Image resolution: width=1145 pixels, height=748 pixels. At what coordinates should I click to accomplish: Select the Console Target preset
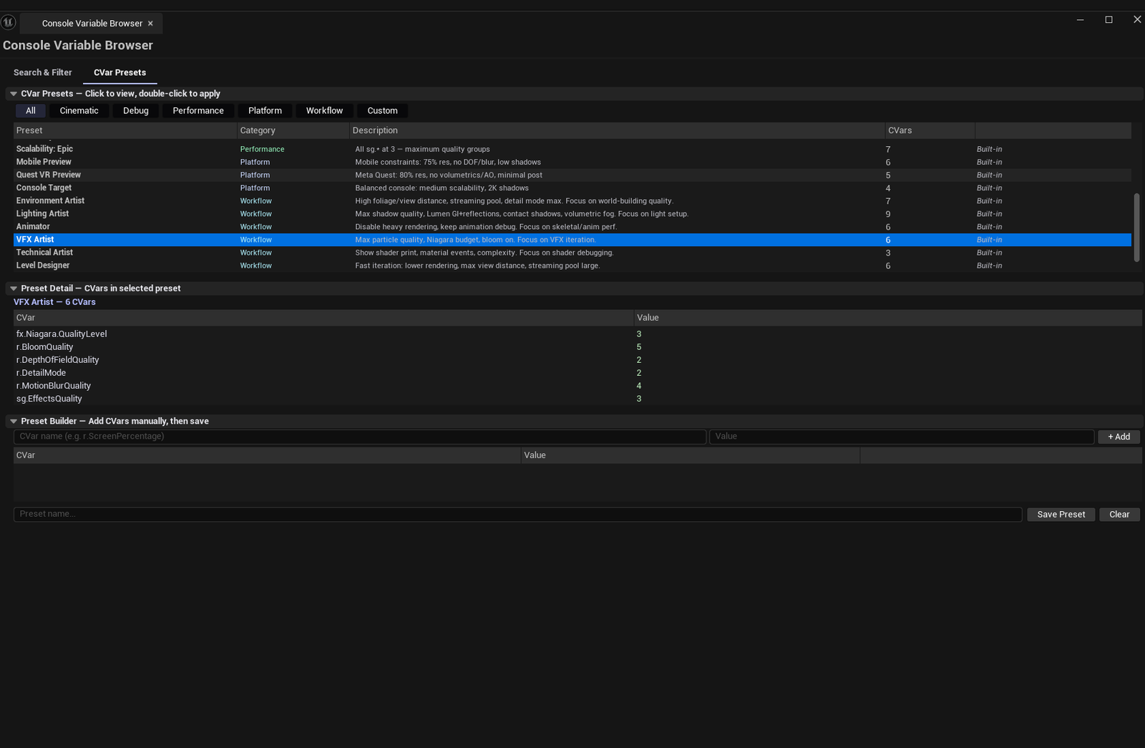pyautogui.click(x=572, y=188)
